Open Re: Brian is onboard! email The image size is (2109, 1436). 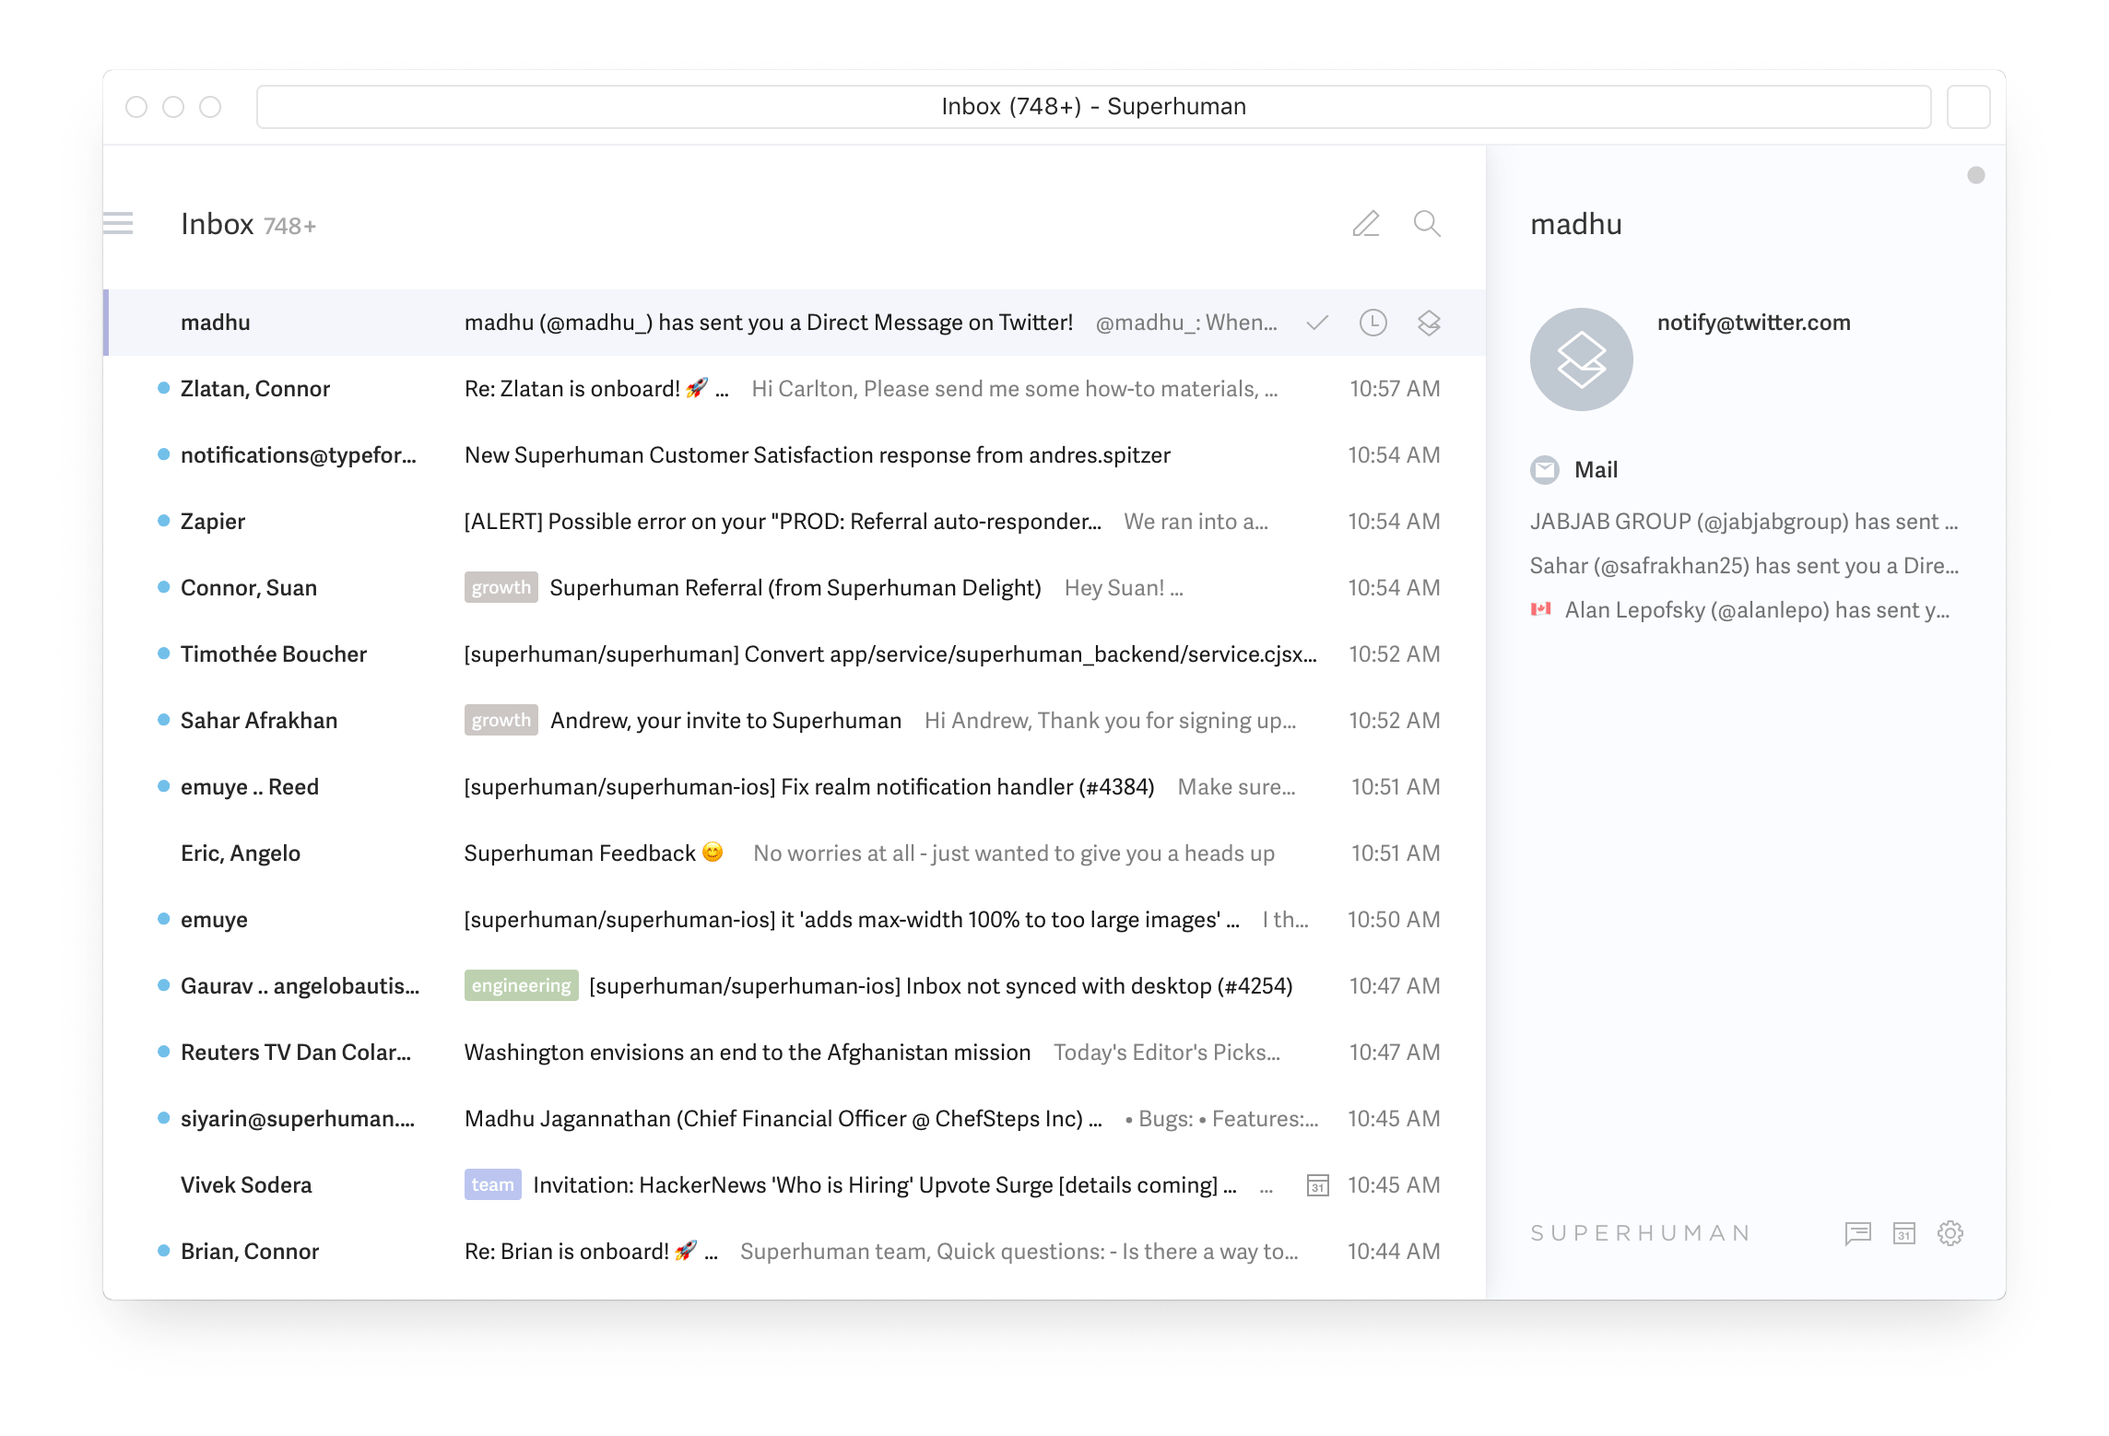tap(795, 1252)
